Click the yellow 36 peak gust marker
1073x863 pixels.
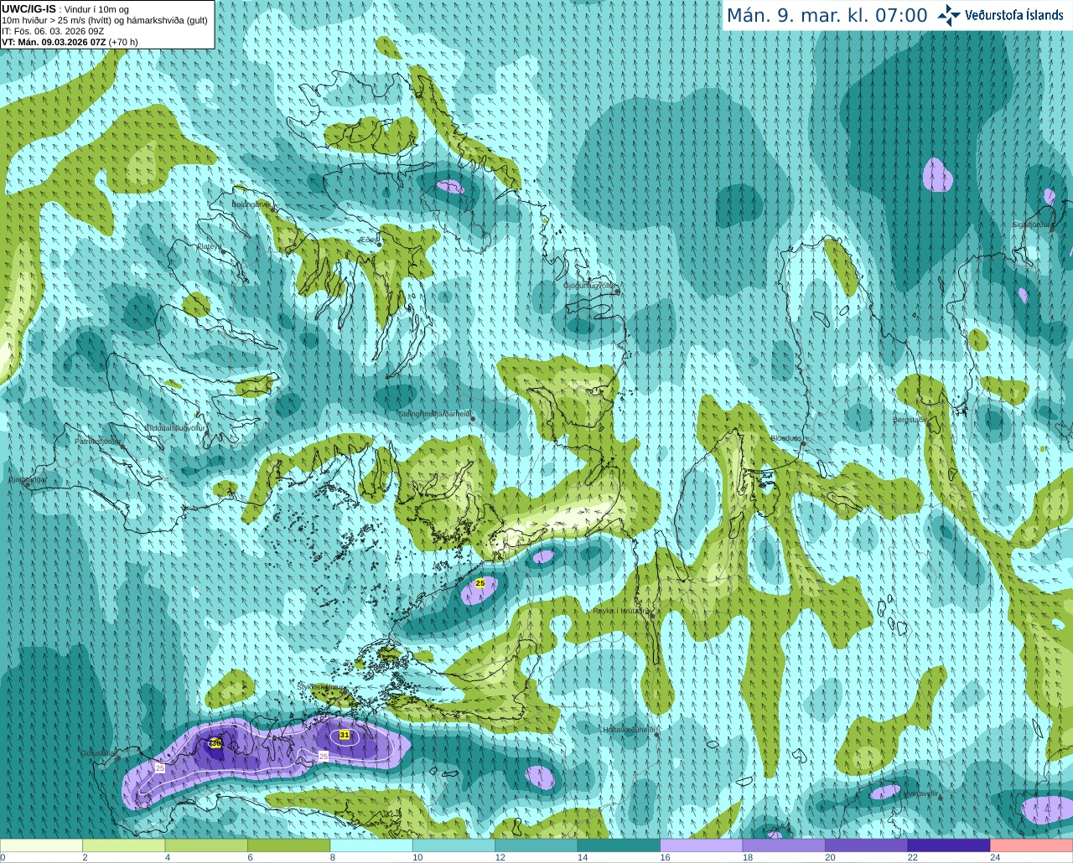click(x=215, y=743)
